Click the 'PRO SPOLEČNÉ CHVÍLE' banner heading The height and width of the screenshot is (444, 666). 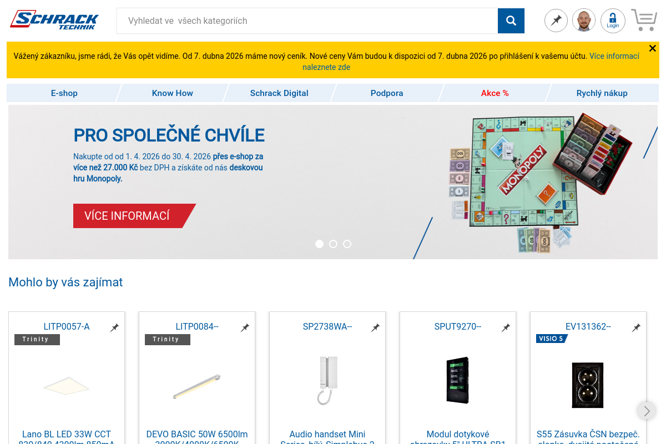point(169,135)
